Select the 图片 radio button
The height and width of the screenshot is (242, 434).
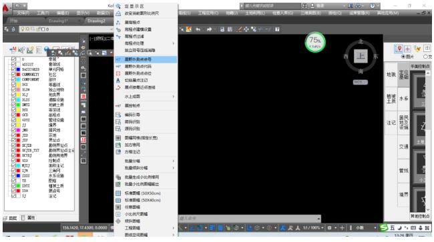pyautogui.click(x=403, y=57)
